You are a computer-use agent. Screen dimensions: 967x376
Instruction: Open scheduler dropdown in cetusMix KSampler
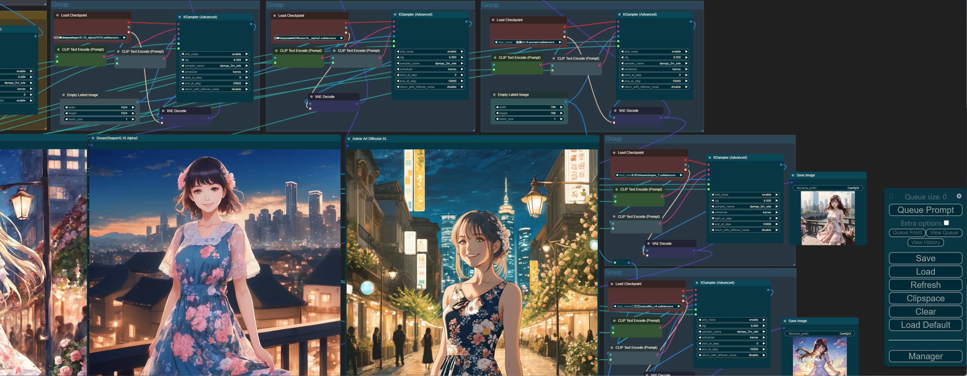pyautogui.click(x=732, y=338)
